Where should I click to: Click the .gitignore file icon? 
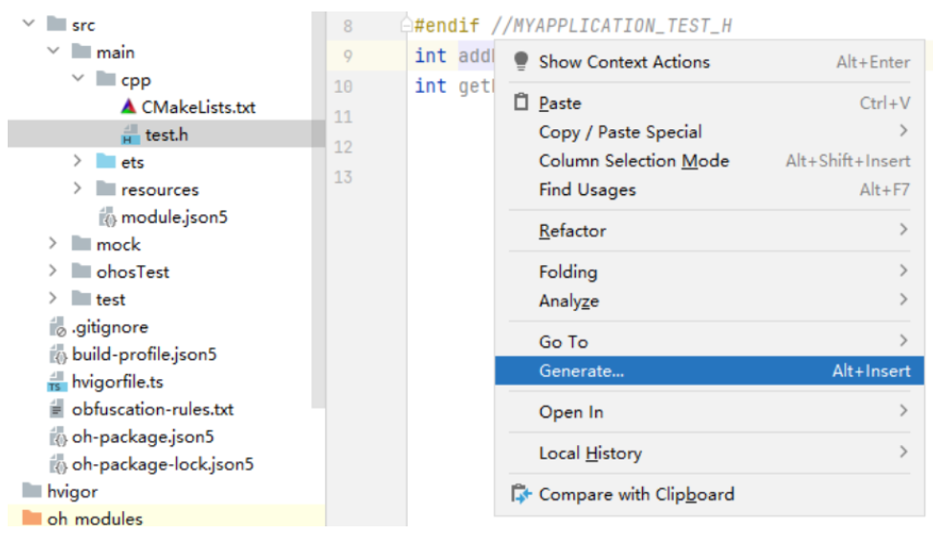pos(57,327)
